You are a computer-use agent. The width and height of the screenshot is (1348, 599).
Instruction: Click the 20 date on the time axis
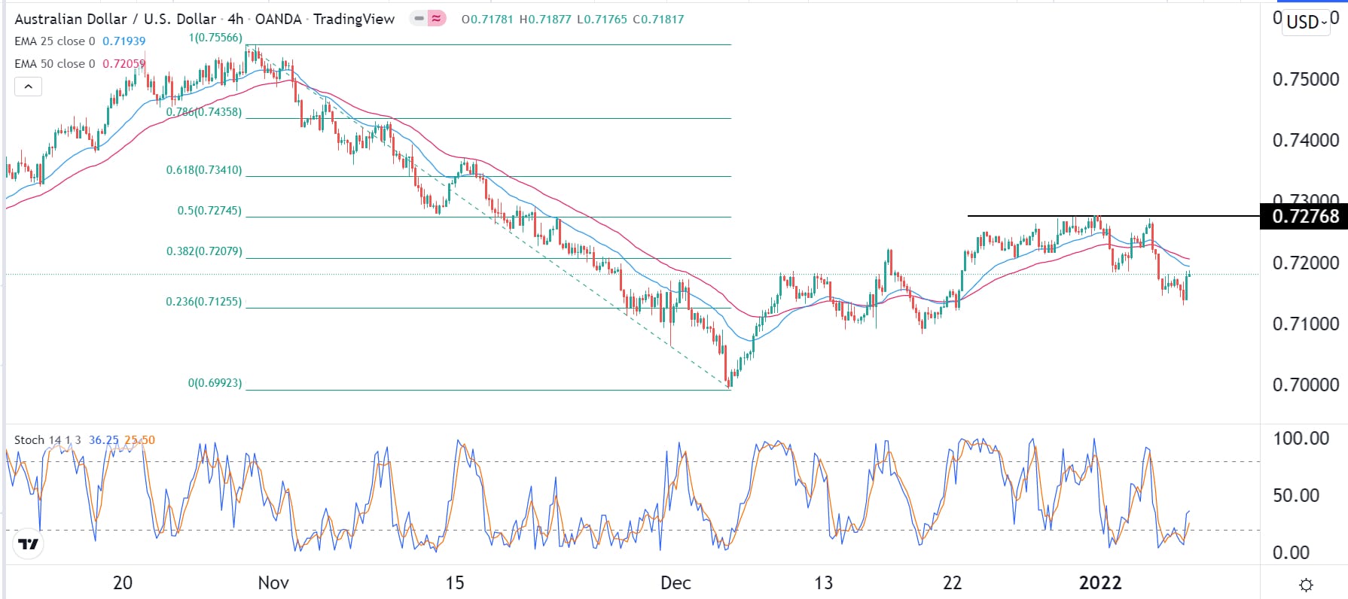pyautogui.click(x=123, y=583)
